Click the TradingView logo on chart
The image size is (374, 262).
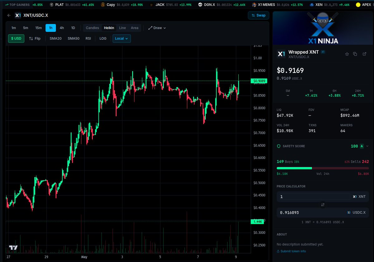coord(13,248)
